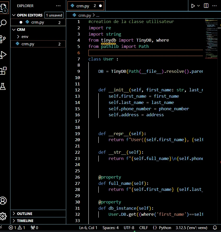Expand the env folder
Screen dimensions: 221x232
tap(18, 37)
